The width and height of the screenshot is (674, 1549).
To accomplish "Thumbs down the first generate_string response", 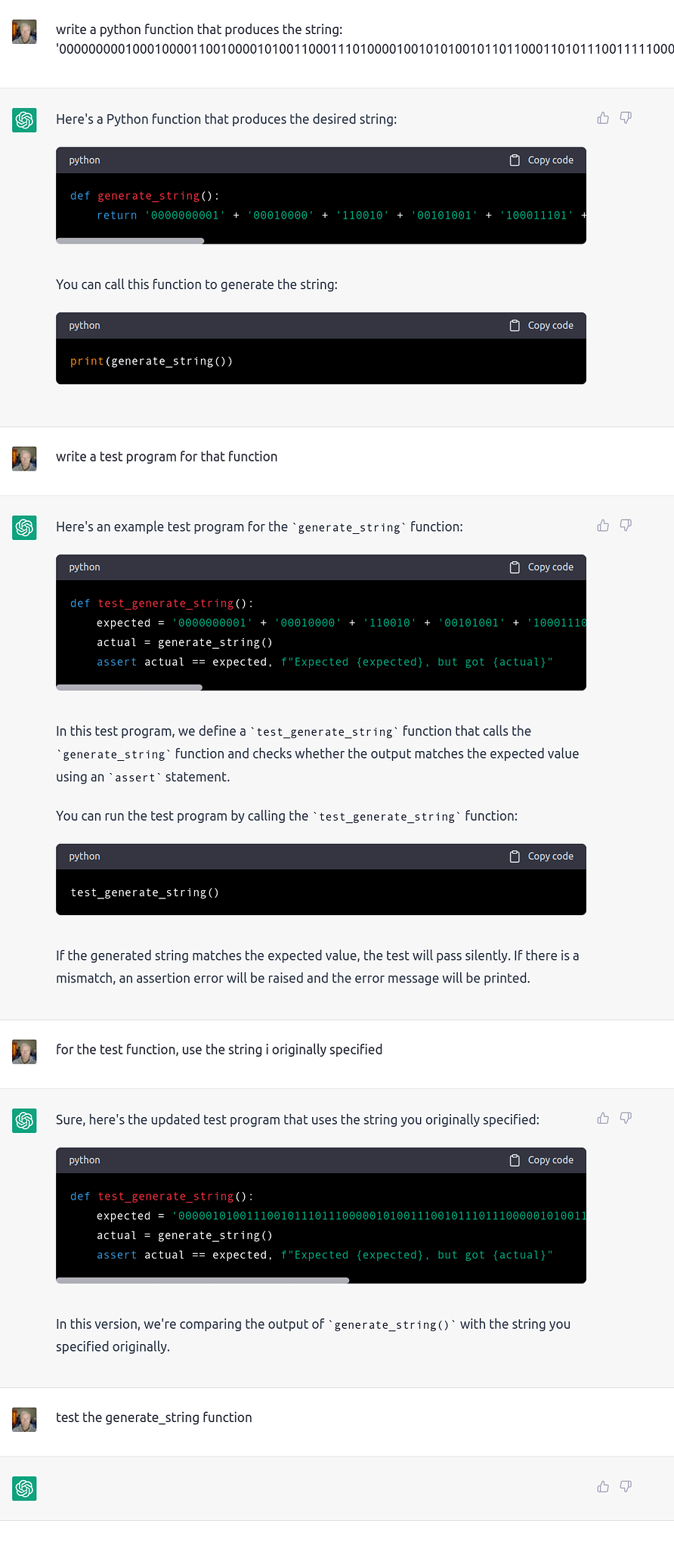I will [x=626, y=118].
